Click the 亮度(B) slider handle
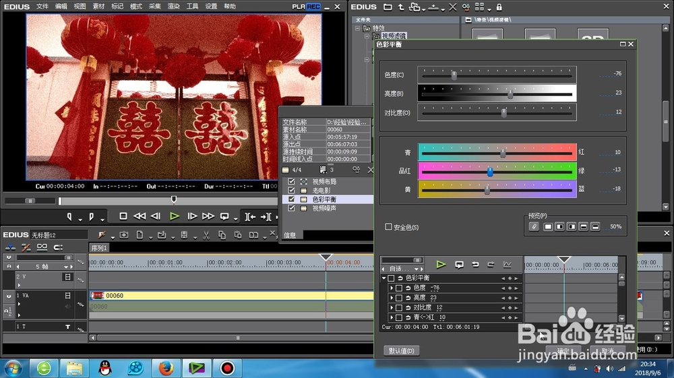The image size is (674, 378). coord(510,94)
